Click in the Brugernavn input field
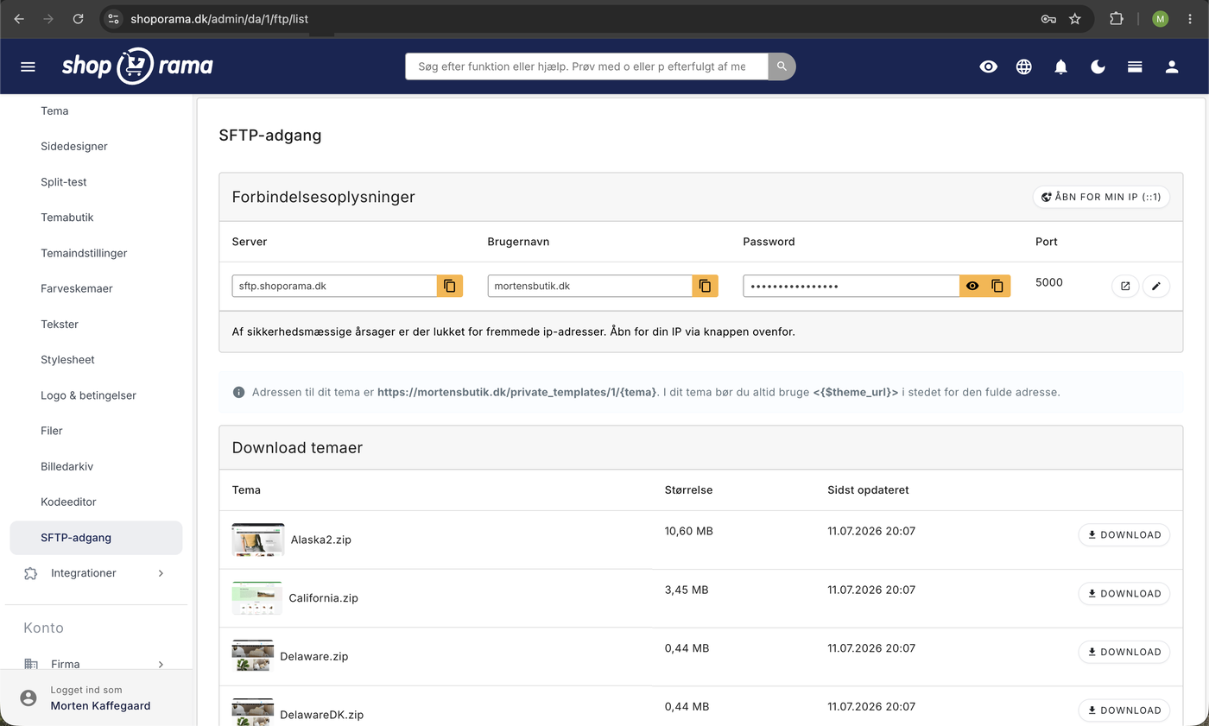 pyautogui.click(x=590, y=286)
